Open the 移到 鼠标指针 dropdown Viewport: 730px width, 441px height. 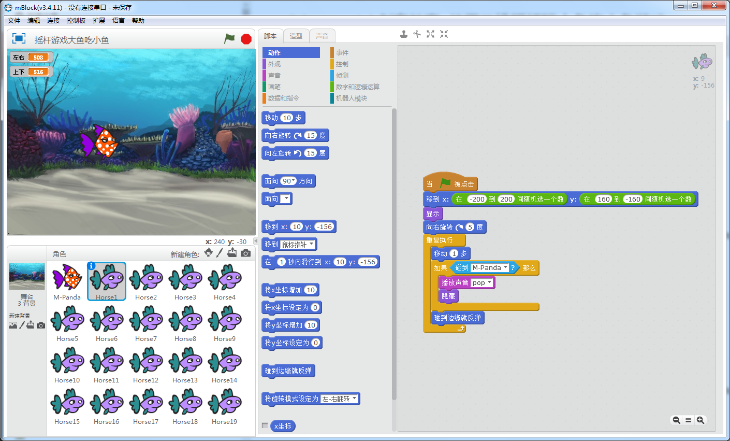[311, 244]
